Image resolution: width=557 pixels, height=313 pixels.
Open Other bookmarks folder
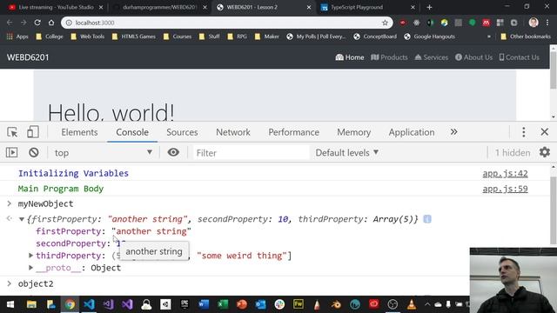(526, 37)
